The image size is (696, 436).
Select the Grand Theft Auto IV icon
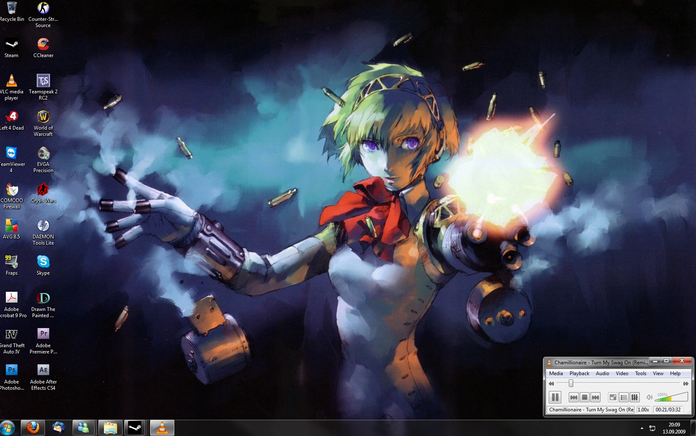[12, 341]
